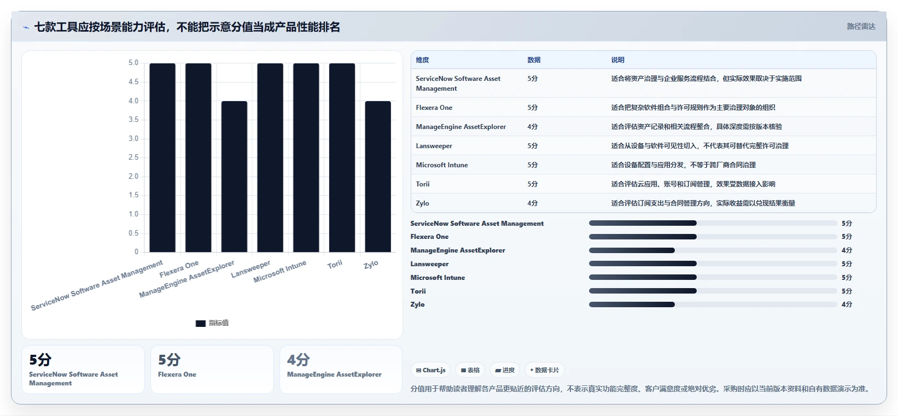Image resolution: width=898 pixels, height=416 pixels.
Task: Click the Torii x-axis label
Action: [x=335, y=265]
